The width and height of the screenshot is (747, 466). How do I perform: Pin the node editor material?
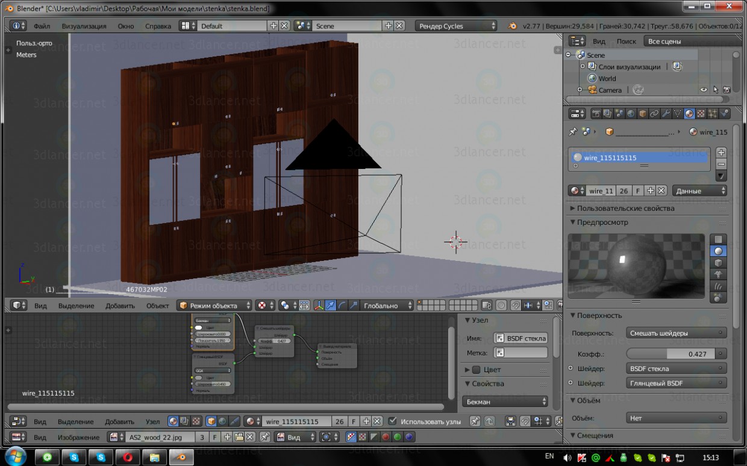click(475, 422)
